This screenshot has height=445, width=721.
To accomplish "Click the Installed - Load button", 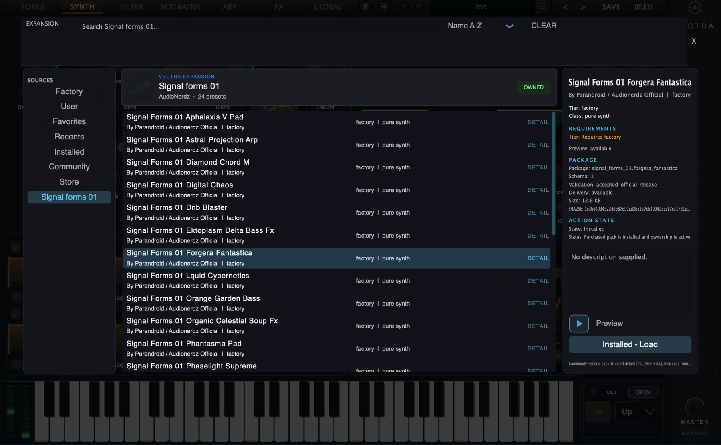I will click(630, 344).
